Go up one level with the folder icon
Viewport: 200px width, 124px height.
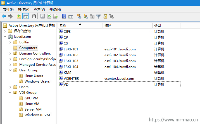tap(19, 16)
